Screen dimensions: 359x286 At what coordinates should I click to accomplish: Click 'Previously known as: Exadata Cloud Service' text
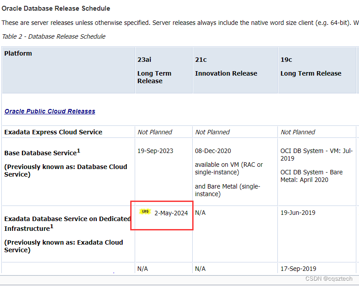coord(64,246)
